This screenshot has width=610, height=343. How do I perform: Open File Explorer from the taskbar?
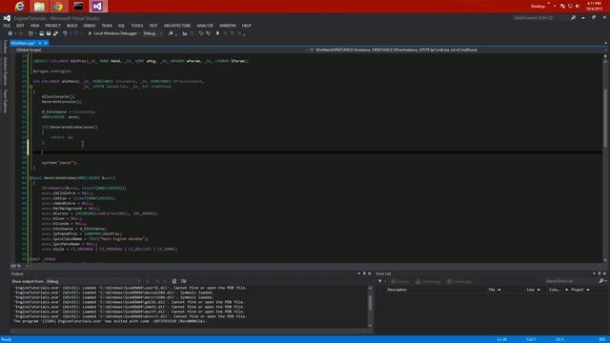tap(39, 6)
